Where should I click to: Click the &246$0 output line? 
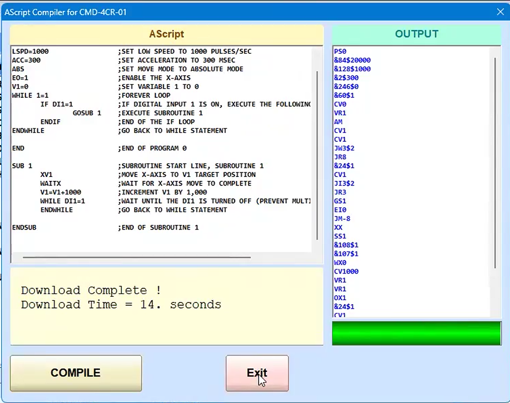(x=346, y=86)
